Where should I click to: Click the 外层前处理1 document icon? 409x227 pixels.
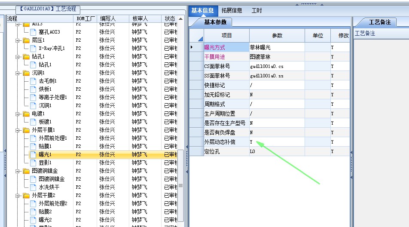pos(33,138)
